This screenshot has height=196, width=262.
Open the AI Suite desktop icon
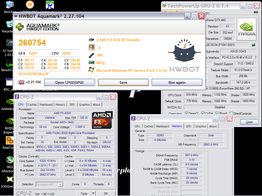[10, 43]
